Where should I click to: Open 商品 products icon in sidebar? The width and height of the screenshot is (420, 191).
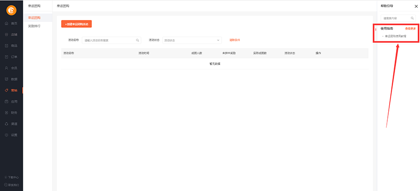(7, 46)
